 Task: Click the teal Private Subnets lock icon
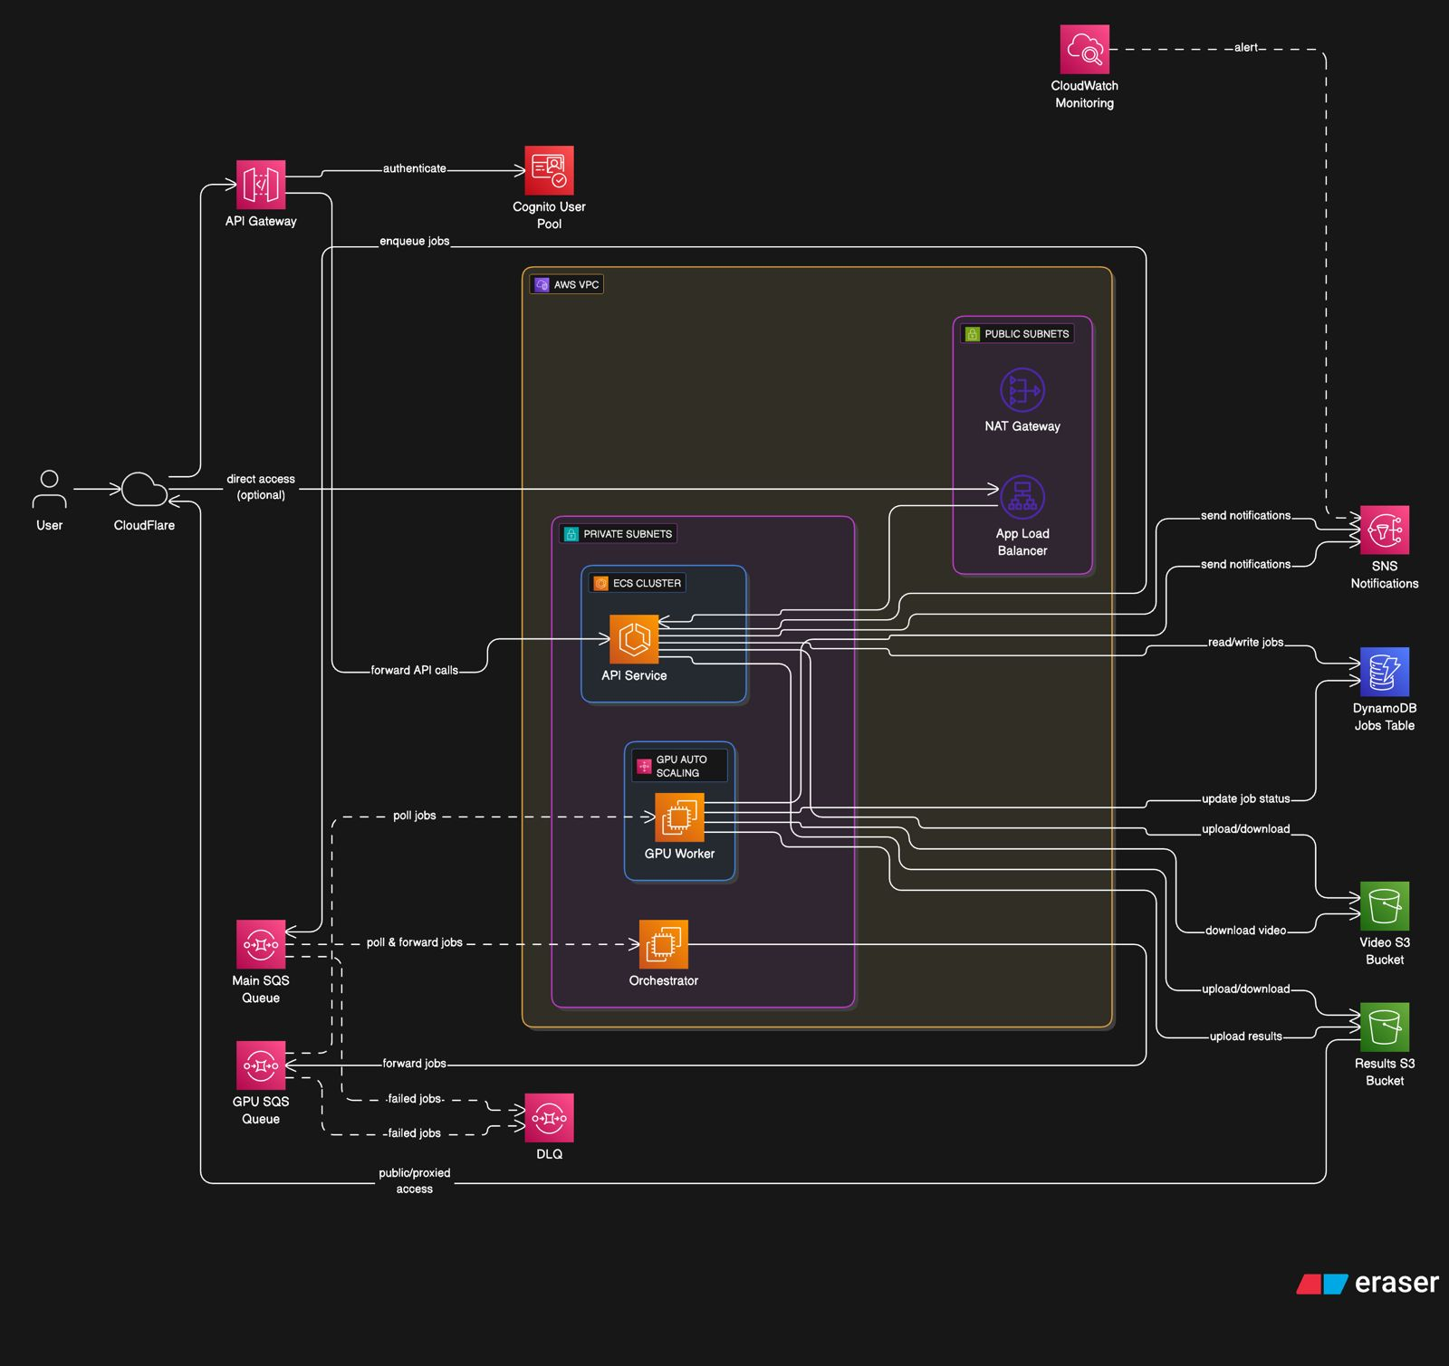571,534
